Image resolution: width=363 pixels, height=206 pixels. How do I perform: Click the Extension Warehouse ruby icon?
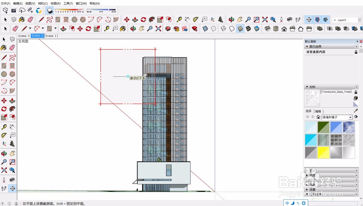[195, 29]
